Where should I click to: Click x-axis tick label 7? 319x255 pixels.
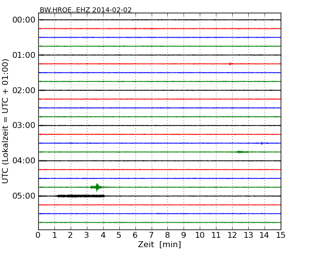pyautogui.click(x=151, y=235)
